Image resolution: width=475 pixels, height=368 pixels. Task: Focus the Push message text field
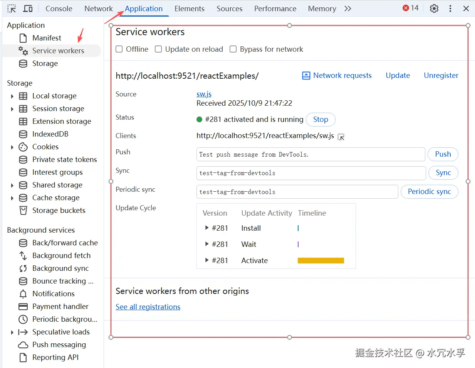[311, 154]
